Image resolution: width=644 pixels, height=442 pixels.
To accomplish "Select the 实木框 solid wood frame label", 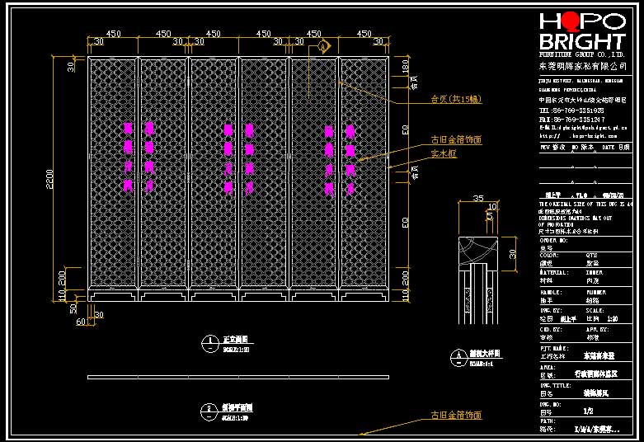I will (444, 153).
